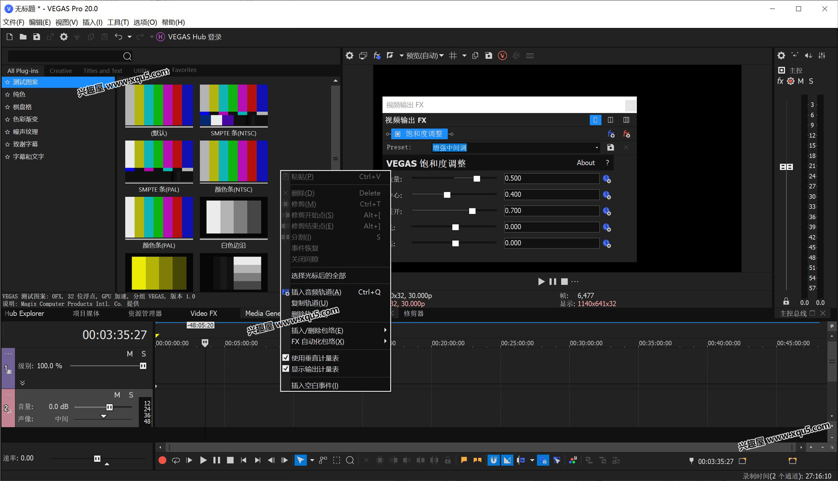Open video preview FX icon
The image size is (838, 481).
377,55
